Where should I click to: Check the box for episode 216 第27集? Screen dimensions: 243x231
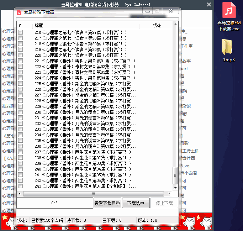point(21,32)
